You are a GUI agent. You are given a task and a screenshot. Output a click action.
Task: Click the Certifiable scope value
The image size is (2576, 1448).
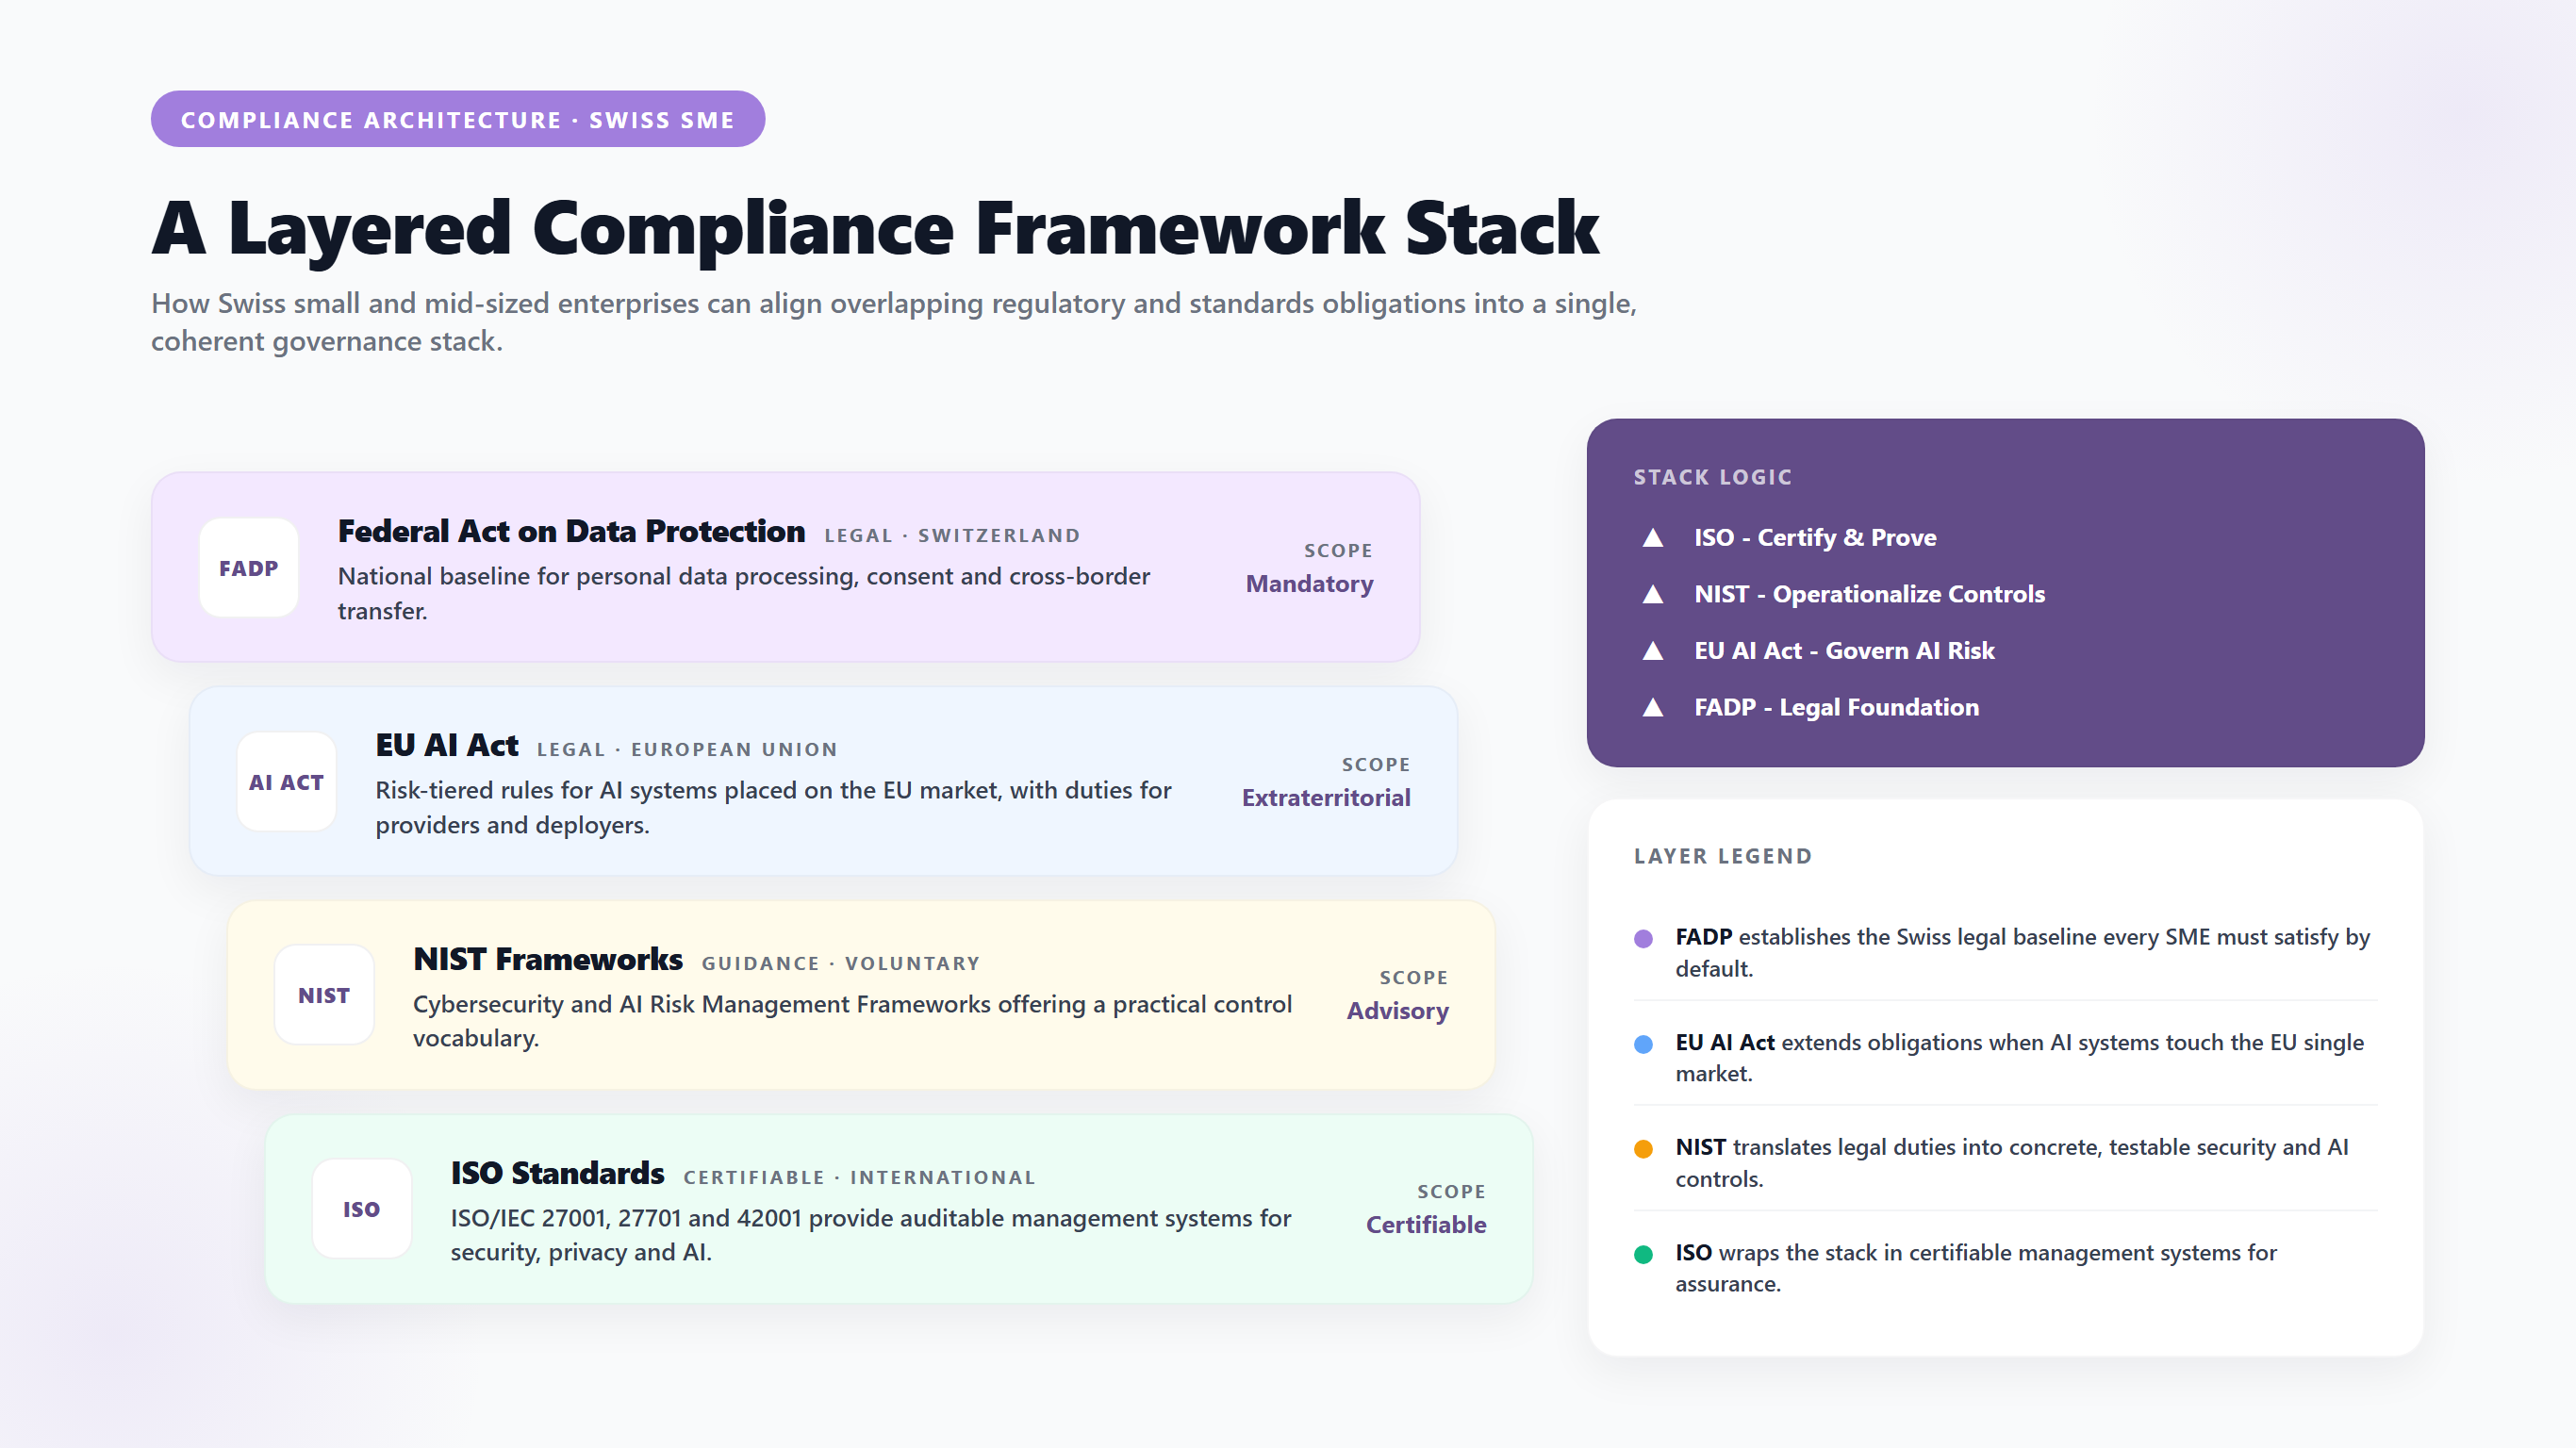click(x=1426, y=1225)
